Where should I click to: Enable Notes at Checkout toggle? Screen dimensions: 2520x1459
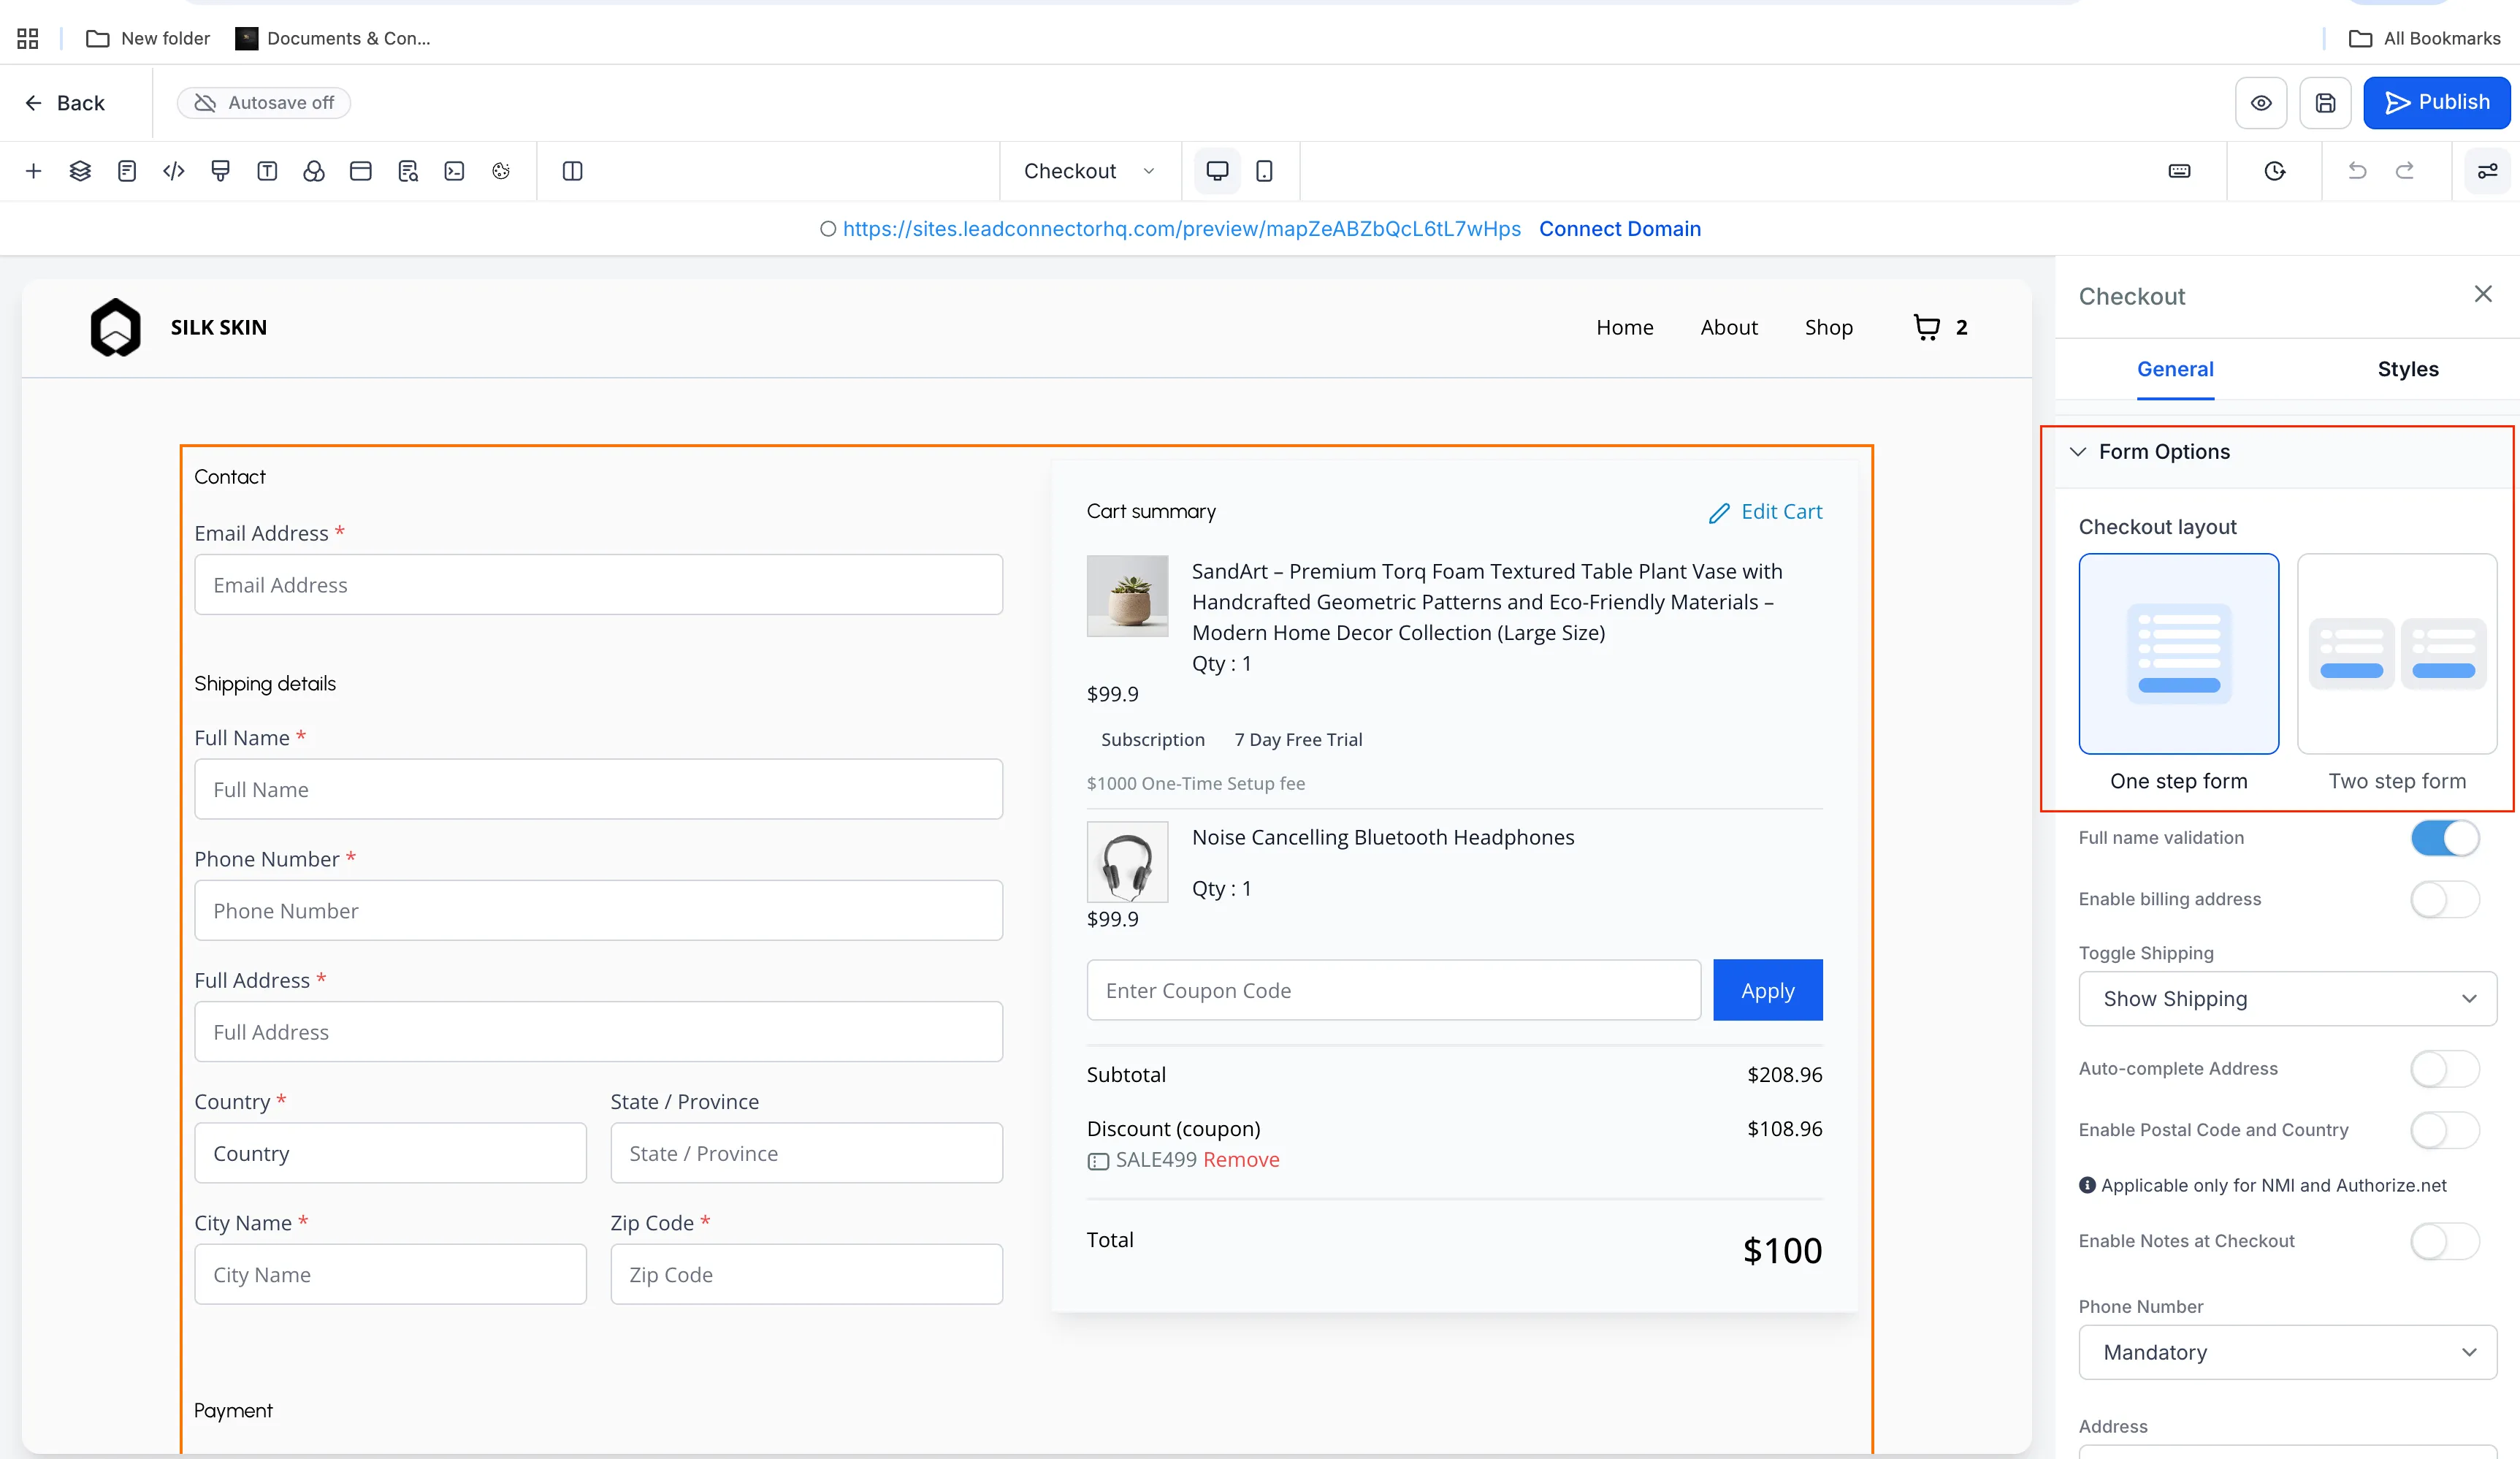[2445, 1241]
